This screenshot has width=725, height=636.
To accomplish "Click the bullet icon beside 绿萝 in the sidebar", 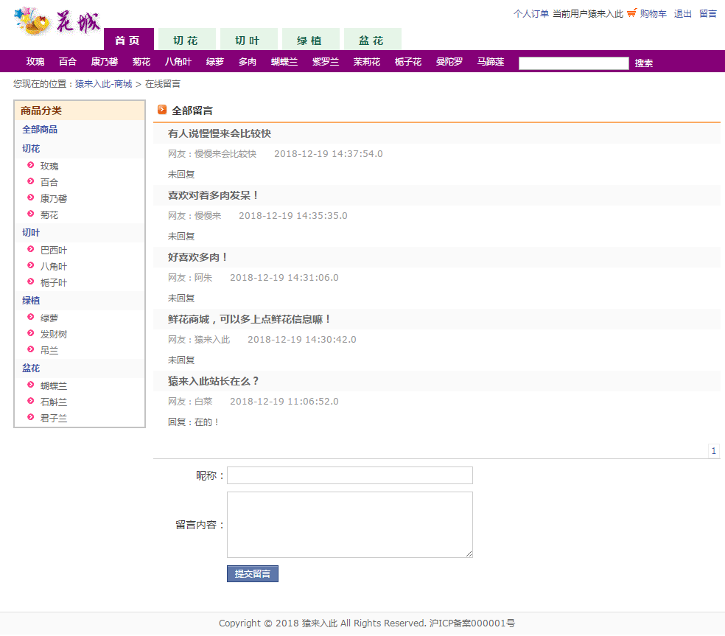I will point(30,318).
